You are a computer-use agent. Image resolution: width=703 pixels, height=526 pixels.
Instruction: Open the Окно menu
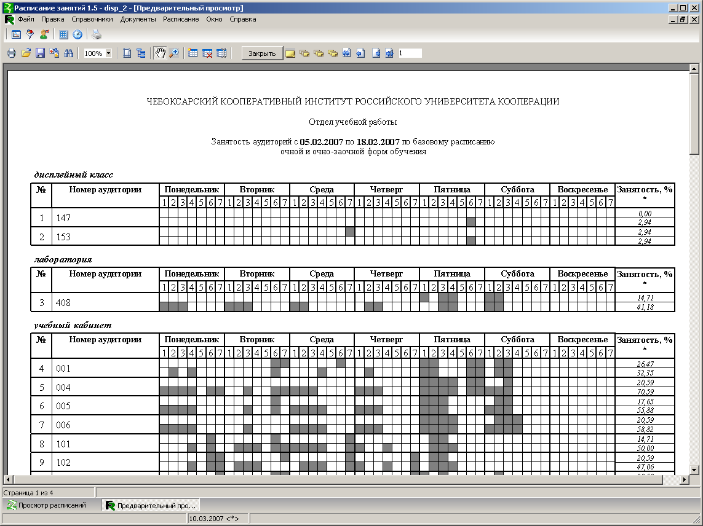[x=214, y=19]
